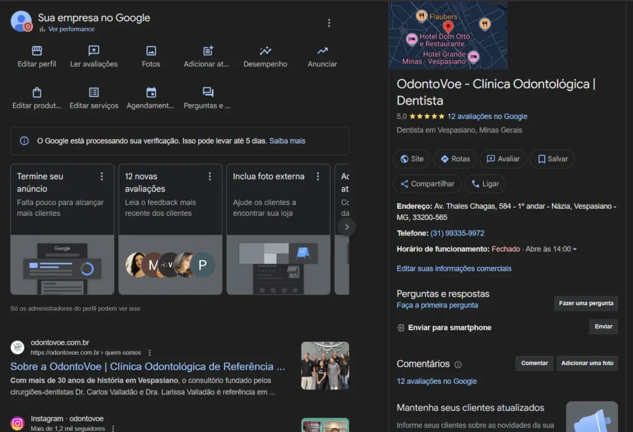The image size is (633, 432).
Task: Open Ver performance link
Action: 72,29
